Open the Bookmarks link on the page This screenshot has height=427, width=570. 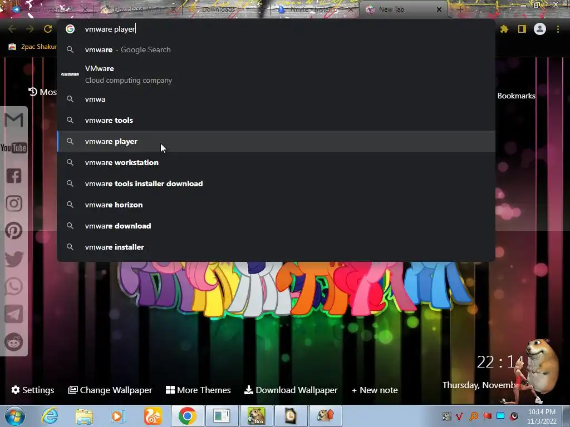pos(516,96)
